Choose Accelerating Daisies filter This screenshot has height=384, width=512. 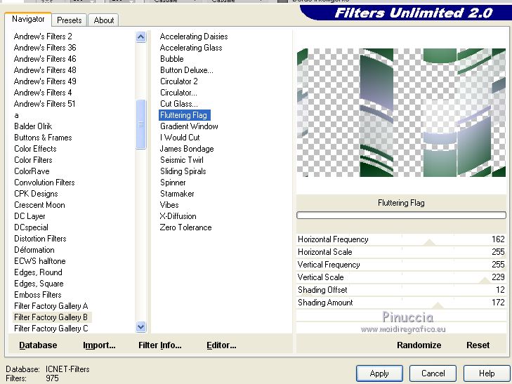pos(194,37)
